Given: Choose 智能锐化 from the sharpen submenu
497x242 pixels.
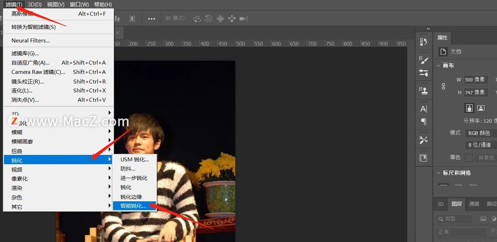Looking at the screenshot, I should click(133, 206).
